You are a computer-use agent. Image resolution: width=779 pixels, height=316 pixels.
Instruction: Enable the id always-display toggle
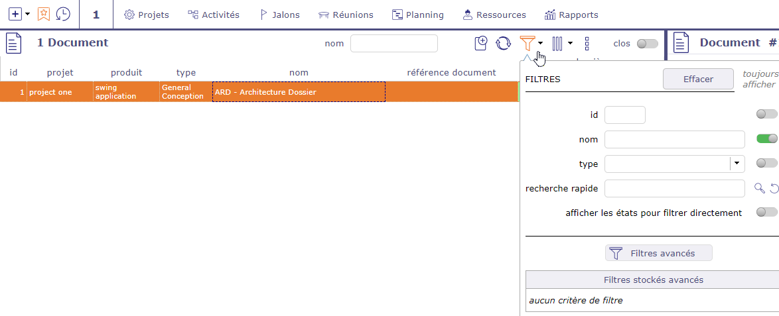[766, 115]
